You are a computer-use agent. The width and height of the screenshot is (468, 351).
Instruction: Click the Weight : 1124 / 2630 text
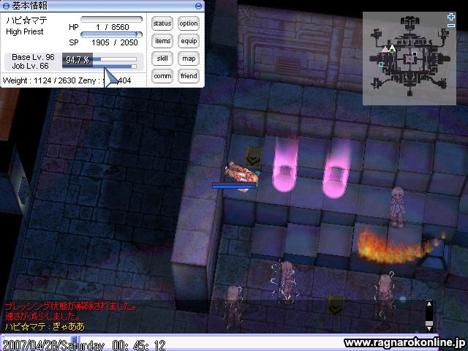[39, 80]
